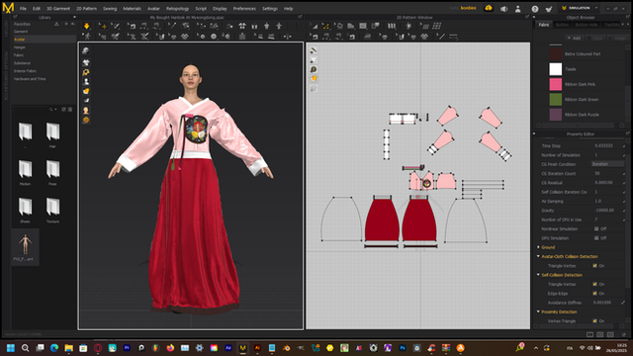The height and width of the screenshot is (356, 633).
Task: Toggle Nonlinear Simulation checkbox
Action: 596,228
